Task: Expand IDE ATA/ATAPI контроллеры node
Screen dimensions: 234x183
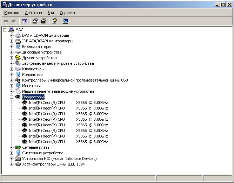Action: click(x=11, y=41)
